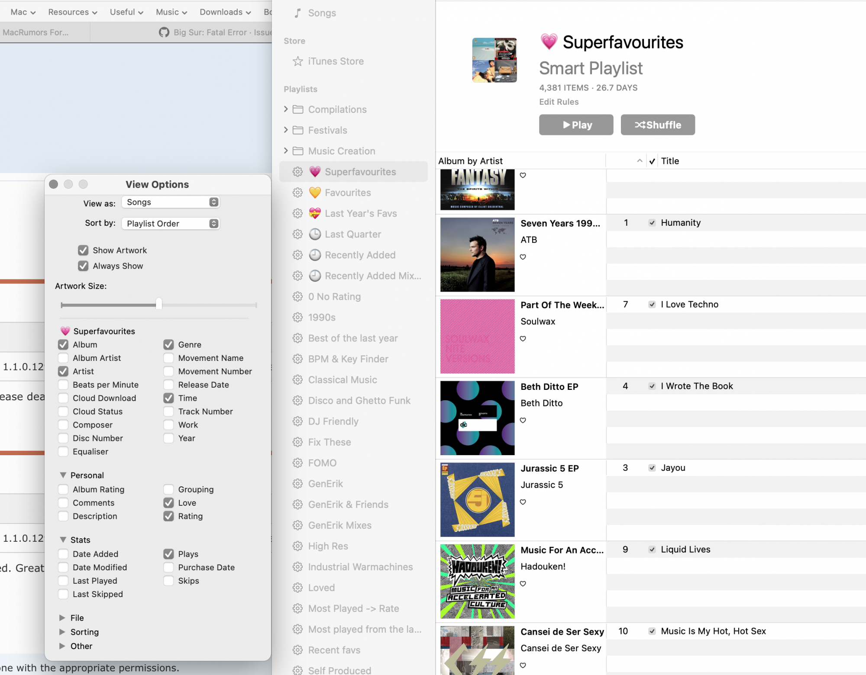
Task: Enable the Date Added checkbox
Action: [x=63, y=554]
